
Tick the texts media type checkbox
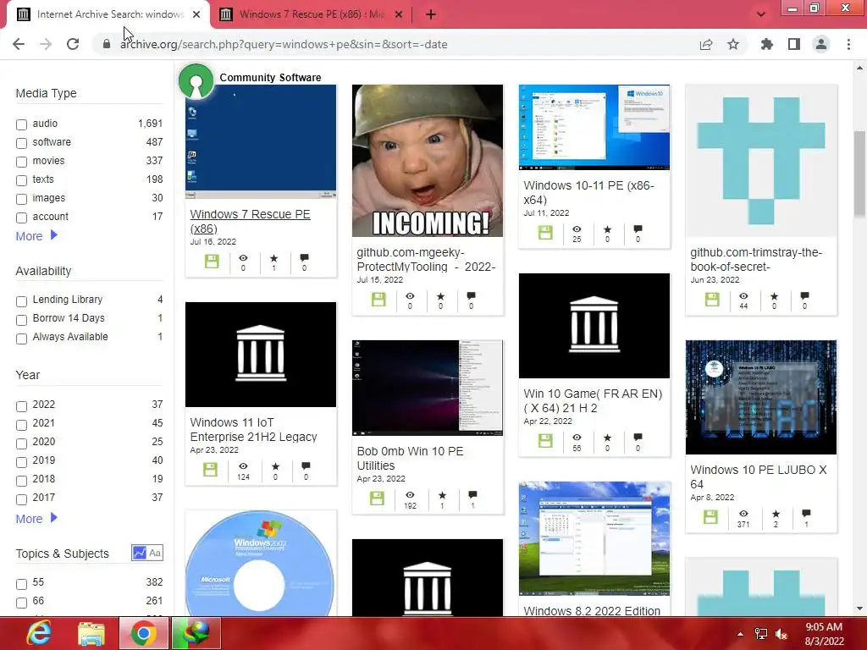pos(21,180)
